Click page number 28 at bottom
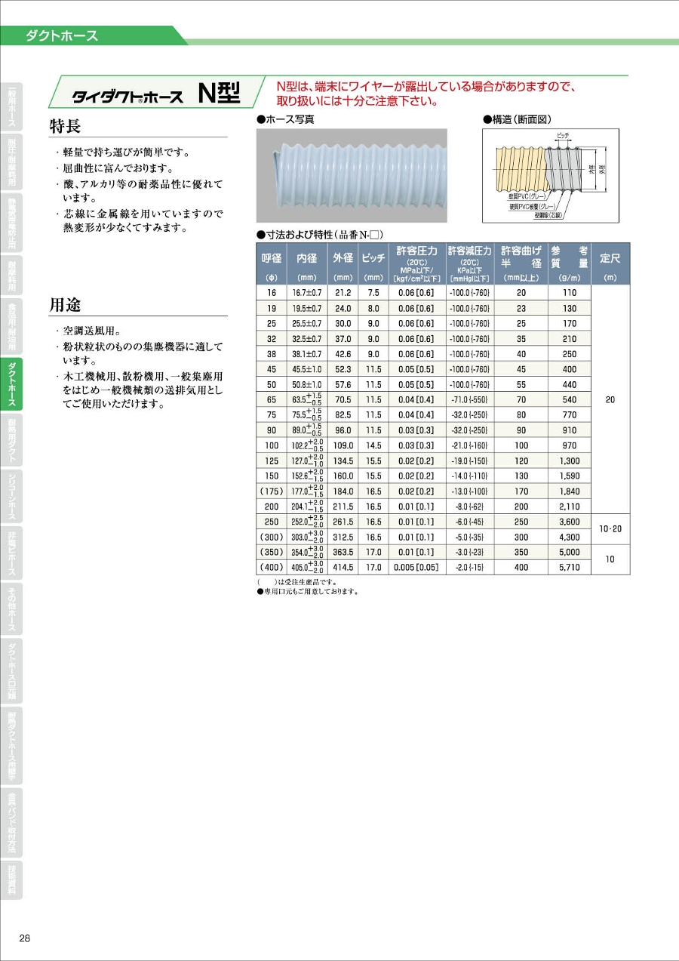This screenshot has width=679, height=961. (x=25, y=938)
